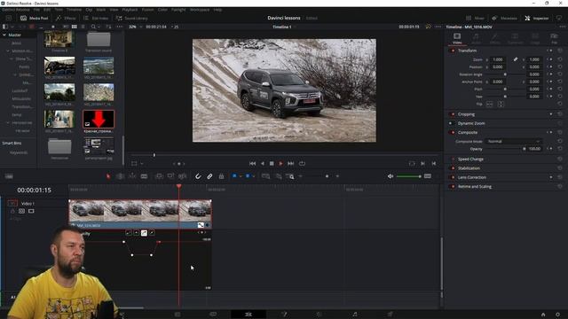Select the Selection Mode arrow tool
568x319 pixels.
(108, 176)
